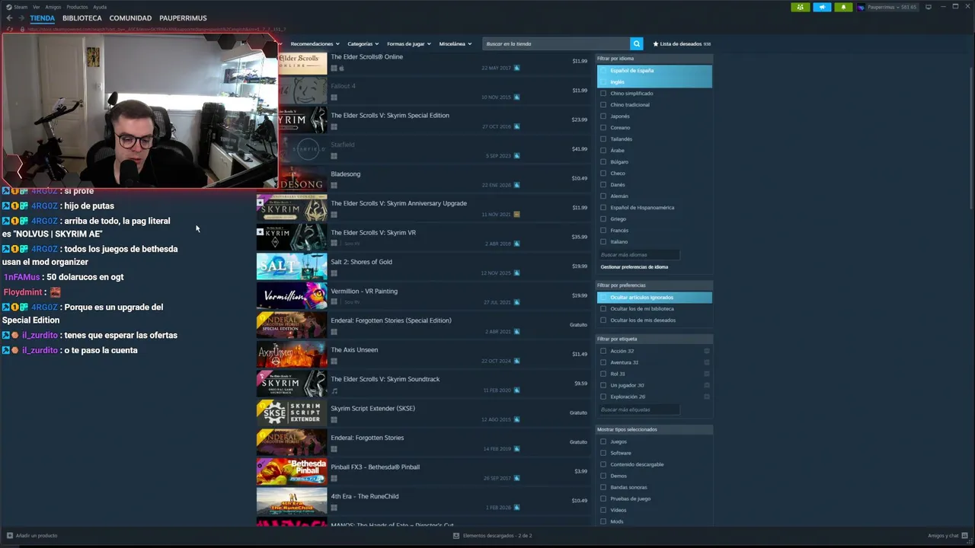
Task: Check Ocultar los de mi biblioteca
Action: 603,308
